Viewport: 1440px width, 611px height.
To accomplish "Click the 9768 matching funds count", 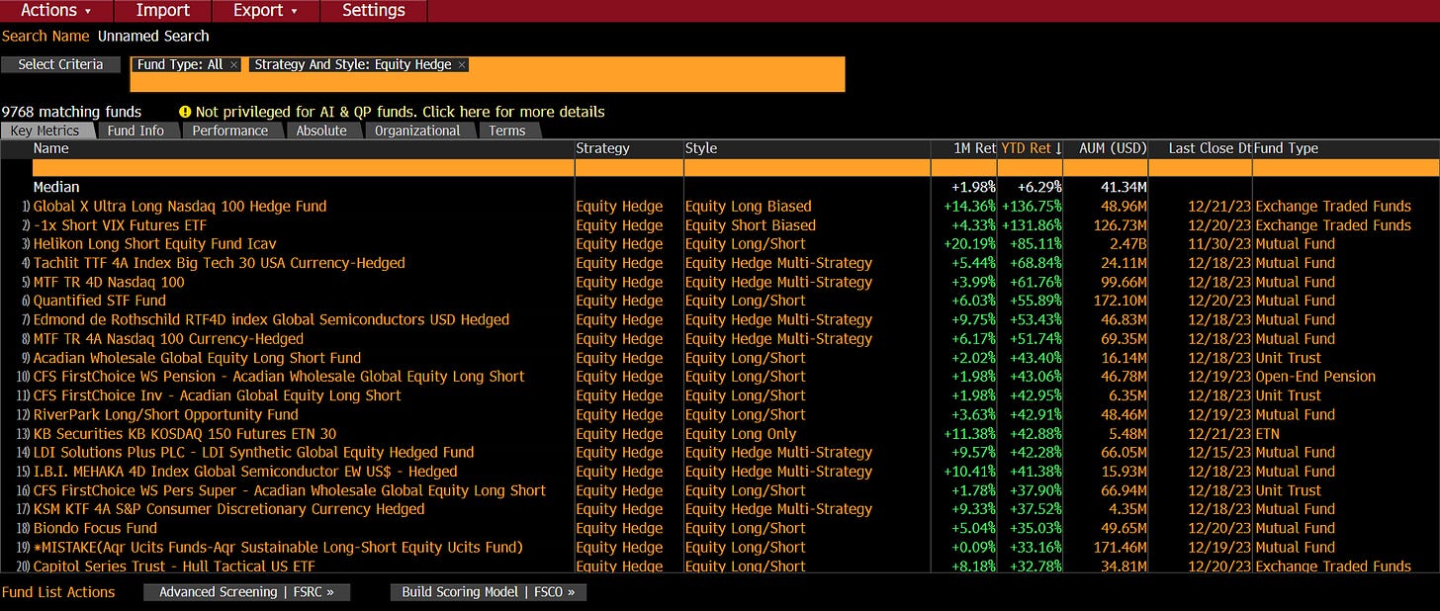I will (x=72, y=112).
